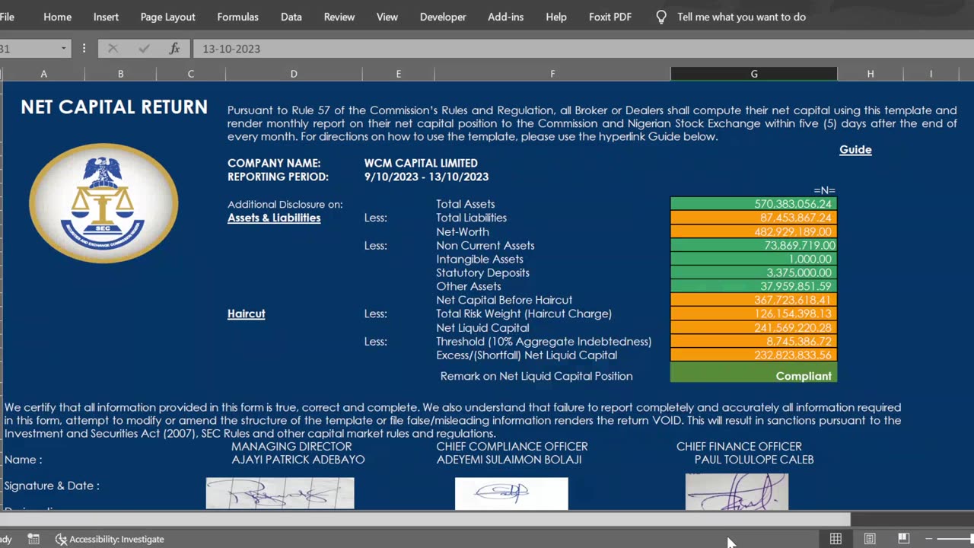Select column H header

tap(871, 74)
